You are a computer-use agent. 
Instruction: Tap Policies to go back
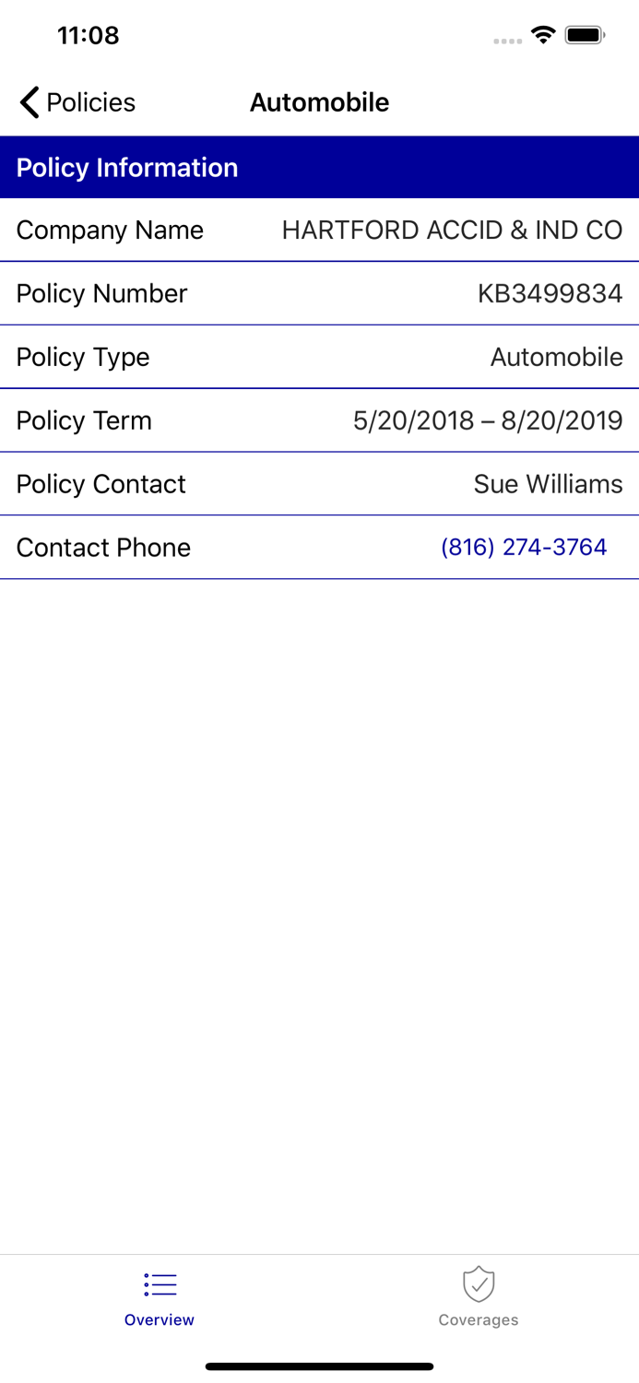pyautogui.click(x=91, y=102)
